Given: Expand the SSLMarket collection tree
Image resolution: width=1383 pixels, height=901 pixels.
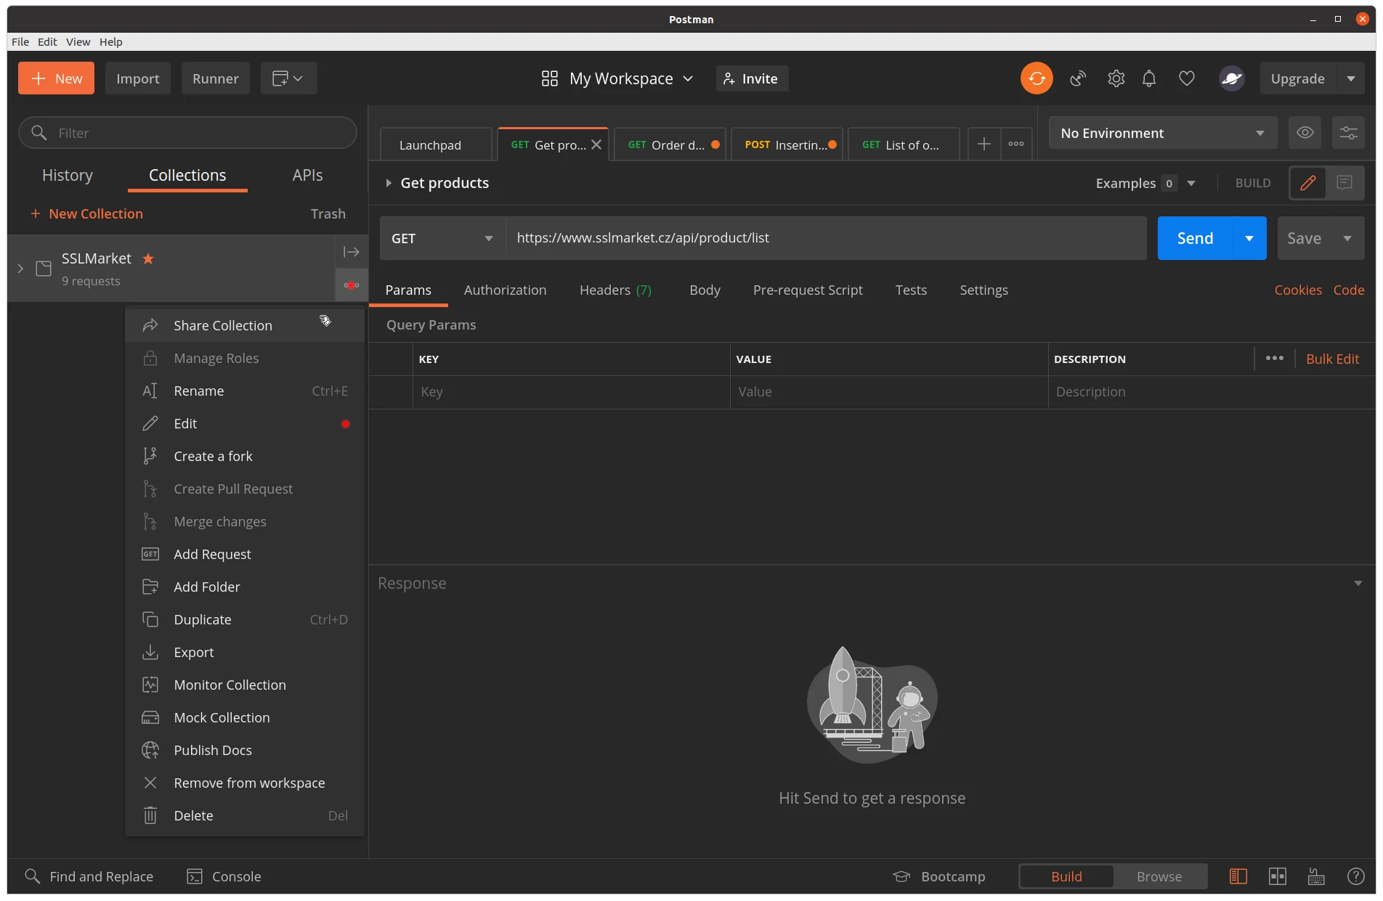Looking at the screenshot, I should pyautogui.click(x=20, y=269).
